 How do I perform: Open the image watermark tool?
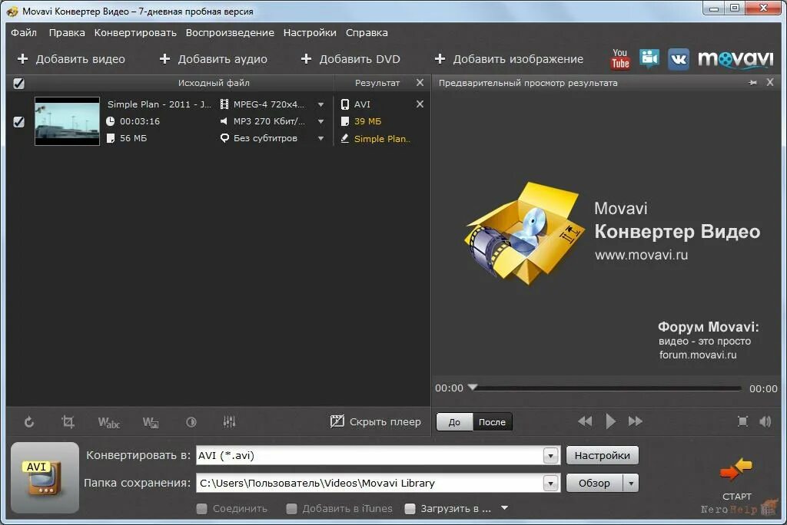151,422
